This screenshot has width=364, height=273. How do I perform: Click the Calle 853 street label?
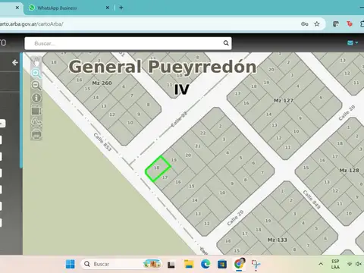[x=102, y=142]
